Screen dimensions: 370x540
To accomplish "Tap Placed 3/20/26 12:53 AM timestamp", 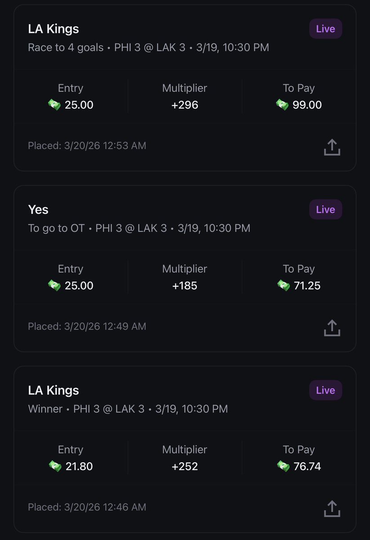I will pyautogui.click(x=87, y=146).
